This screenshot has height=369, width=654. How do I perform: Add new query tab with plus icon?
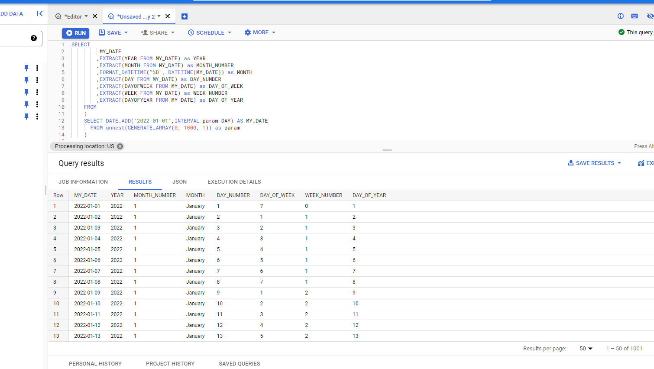tap(185, 16)
